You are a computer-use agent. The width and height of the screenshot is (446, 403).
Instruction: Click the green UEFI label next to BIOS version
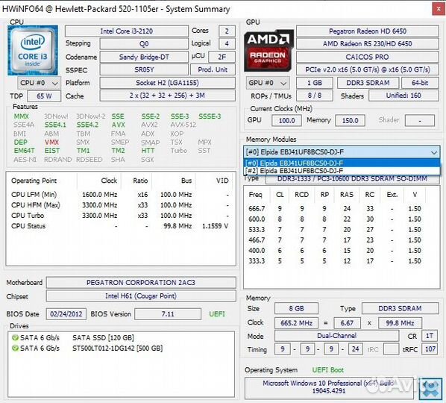(x=217, y=314)
